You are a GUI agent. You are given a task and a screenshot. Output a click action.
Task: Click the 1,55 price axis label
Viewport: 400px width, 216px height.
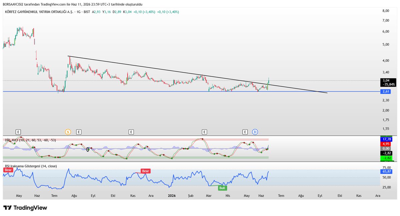386,128
